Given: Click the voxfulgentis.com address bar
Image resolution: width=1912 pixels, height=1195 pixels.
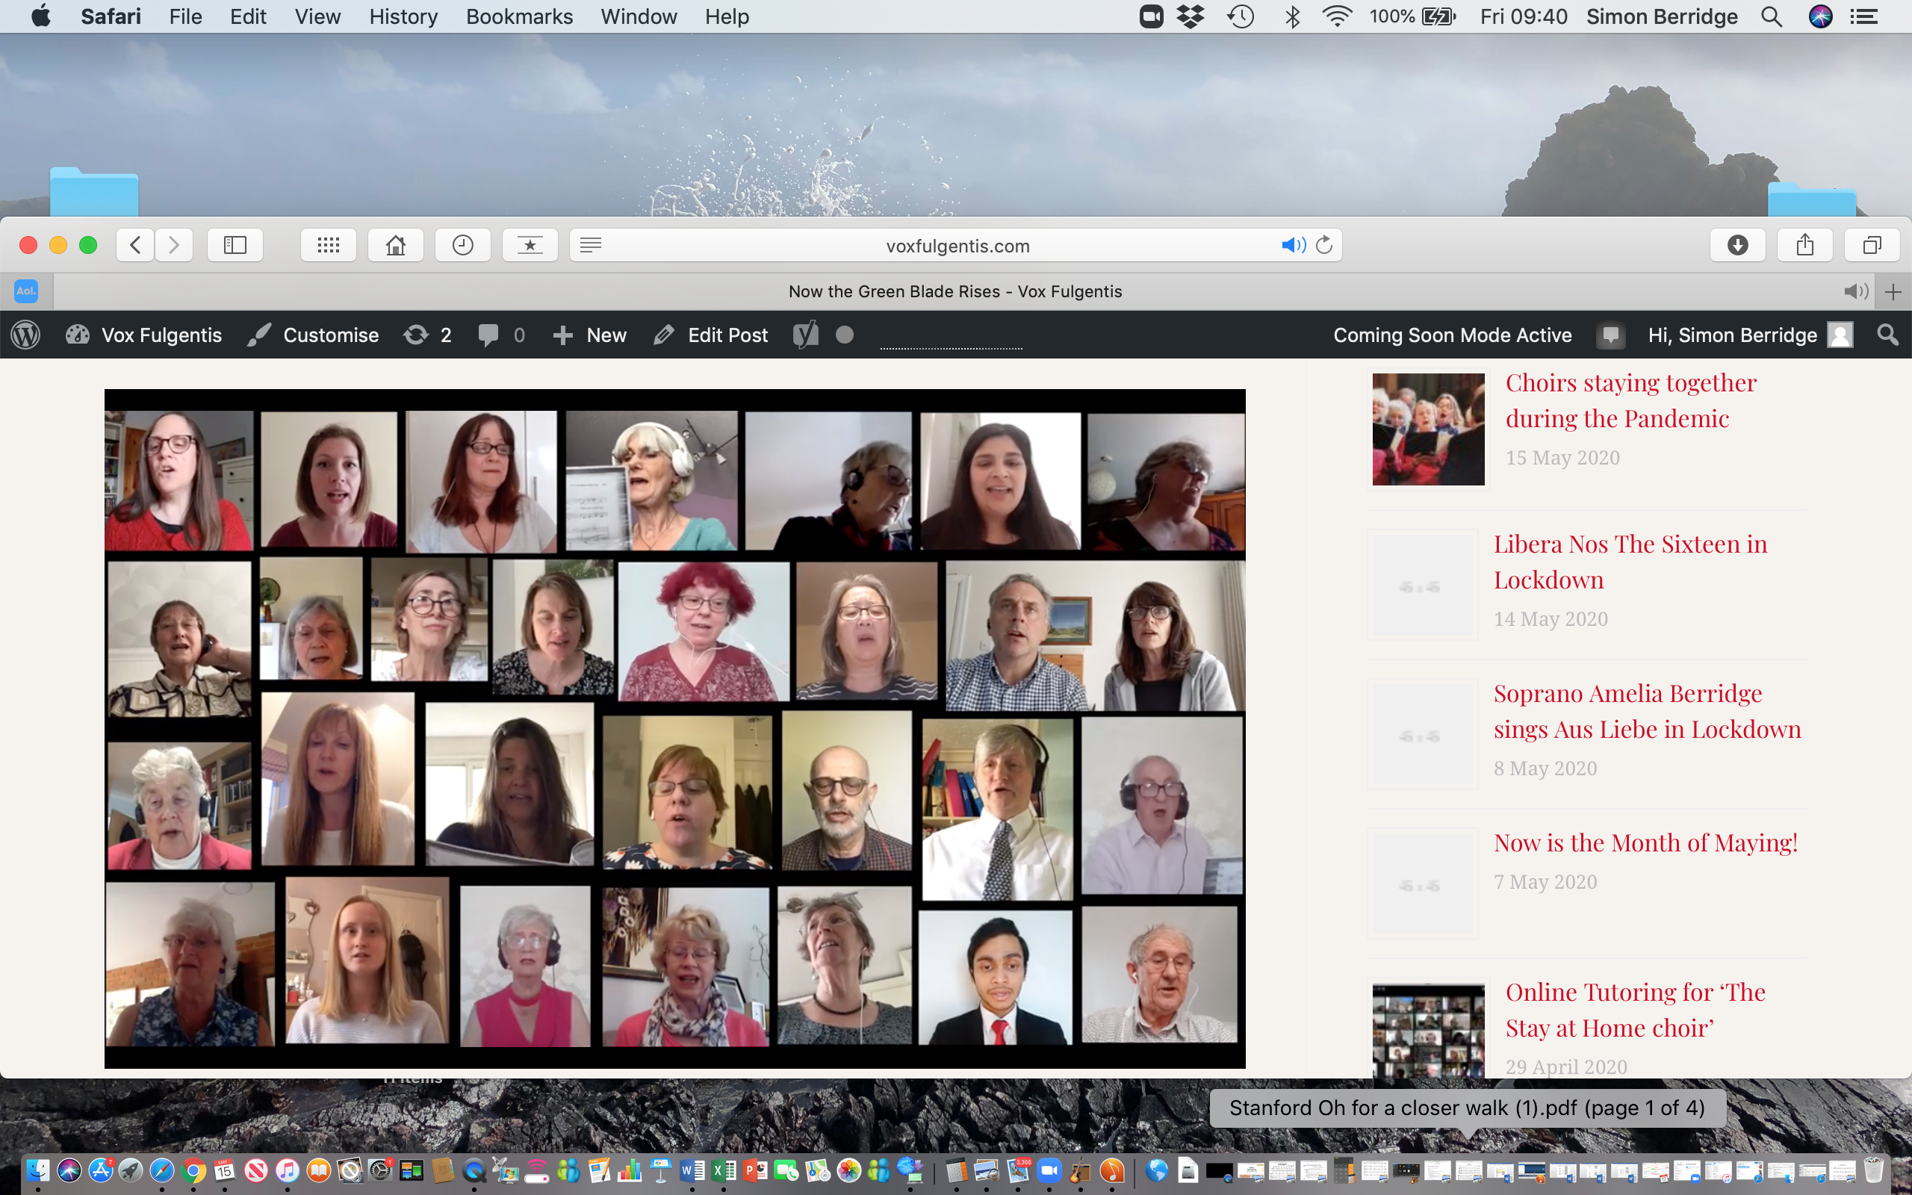Looking at the screenshot, I should pyautogui.click(x=954, y=246).
